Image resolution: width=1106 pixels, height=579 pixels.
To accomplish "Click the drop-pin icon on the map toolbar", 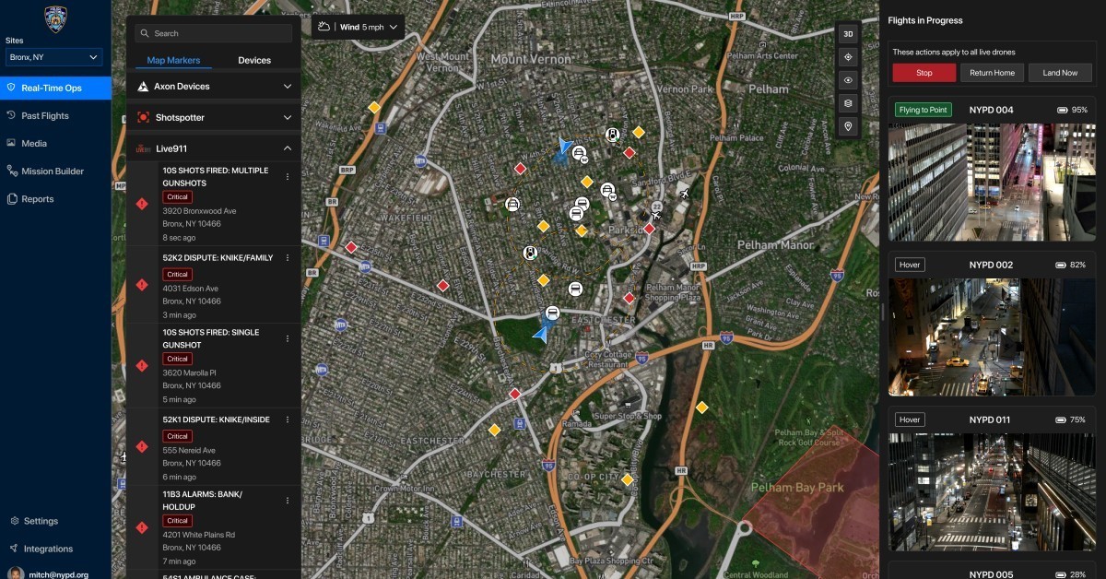I will click(848, 126).
